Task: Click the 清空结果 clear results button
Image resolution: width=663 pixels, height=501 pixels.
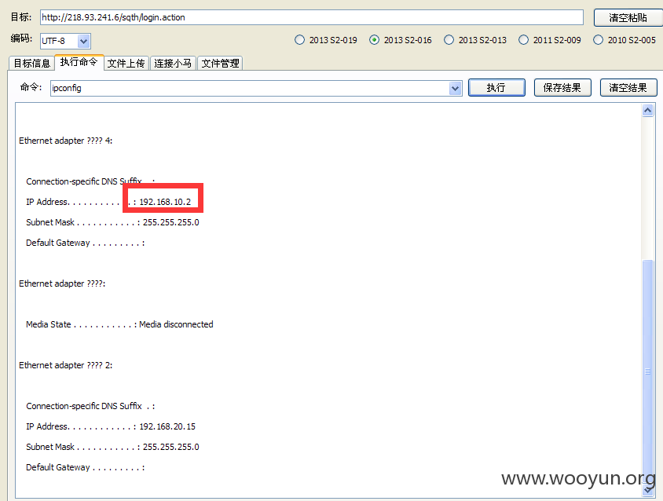Action: tap(628, 87)
